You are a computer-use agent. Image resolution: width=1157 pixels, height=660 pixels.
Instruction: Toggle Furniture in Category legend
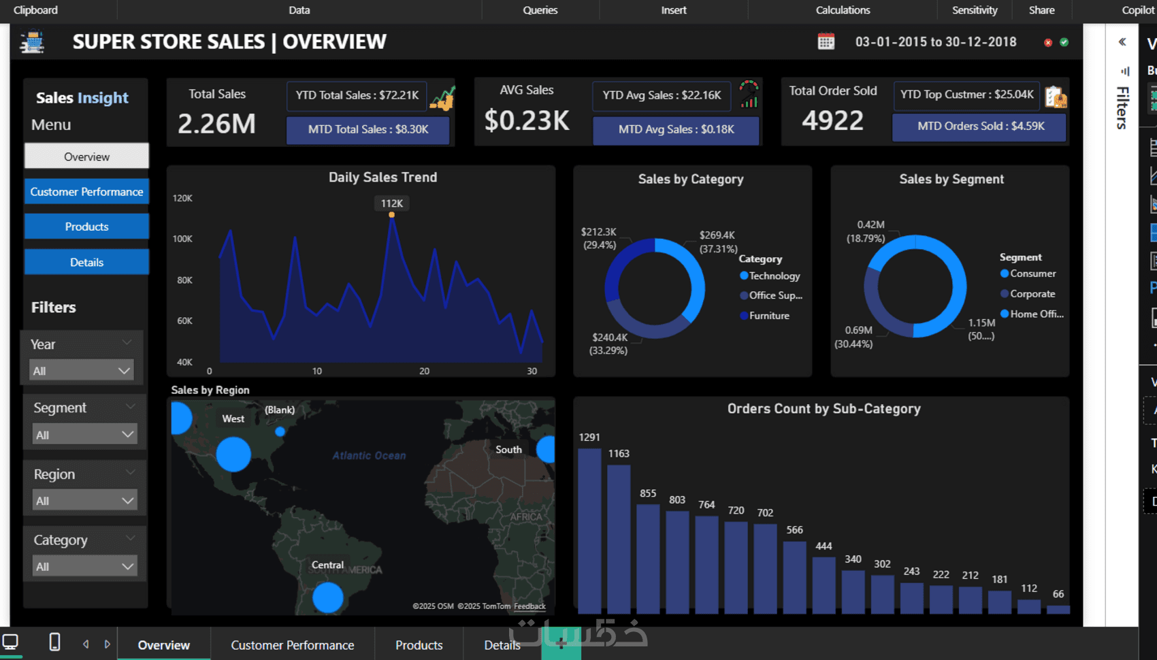(x=764, y=316)
